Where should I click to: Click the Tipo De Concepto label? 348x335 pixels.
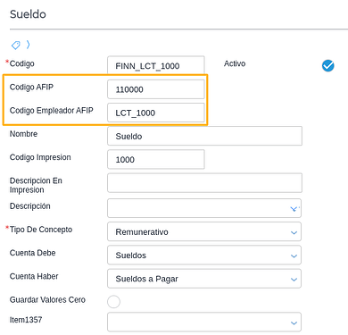pyautogui.click(x=41, y=230)
